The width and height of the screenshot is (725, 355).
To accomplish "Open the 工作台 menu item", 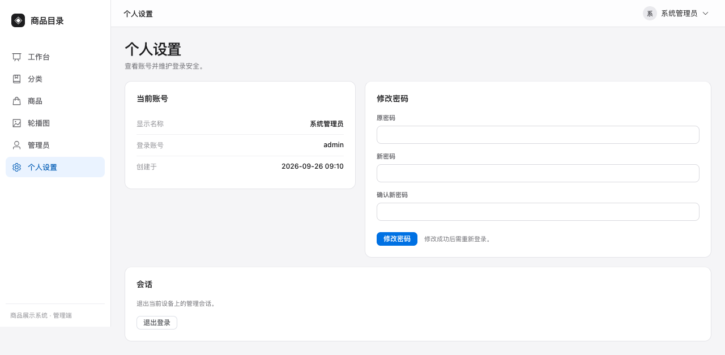I will click(x=55, y=57).
